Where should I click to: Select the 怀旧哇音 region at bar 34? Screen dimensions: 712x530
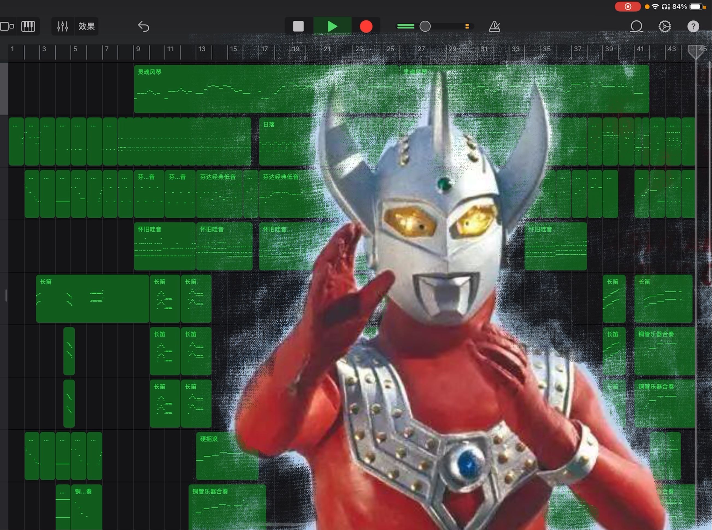click(556, 246)
